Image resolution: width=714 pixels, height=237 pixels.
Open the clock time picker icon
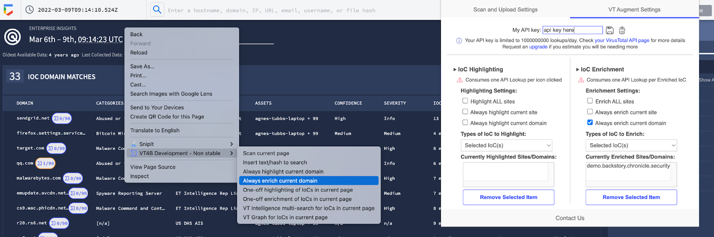tap(29, 10)
